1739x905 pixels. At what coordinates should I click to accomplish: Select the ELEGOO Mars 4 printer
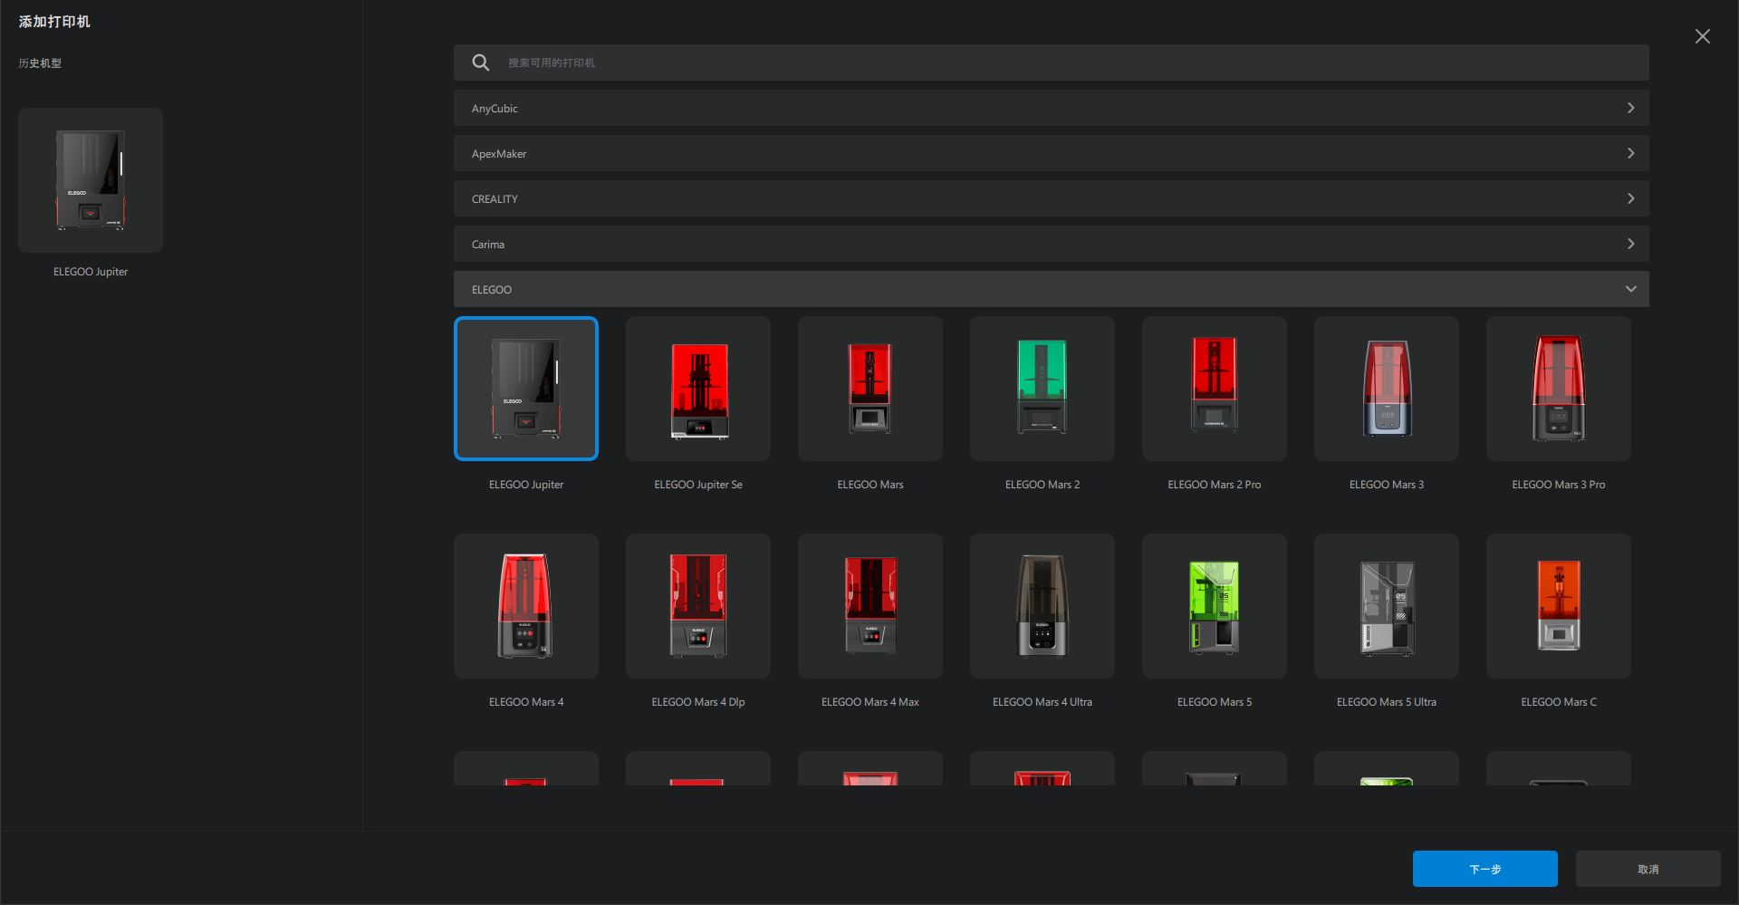coord(526,606)
